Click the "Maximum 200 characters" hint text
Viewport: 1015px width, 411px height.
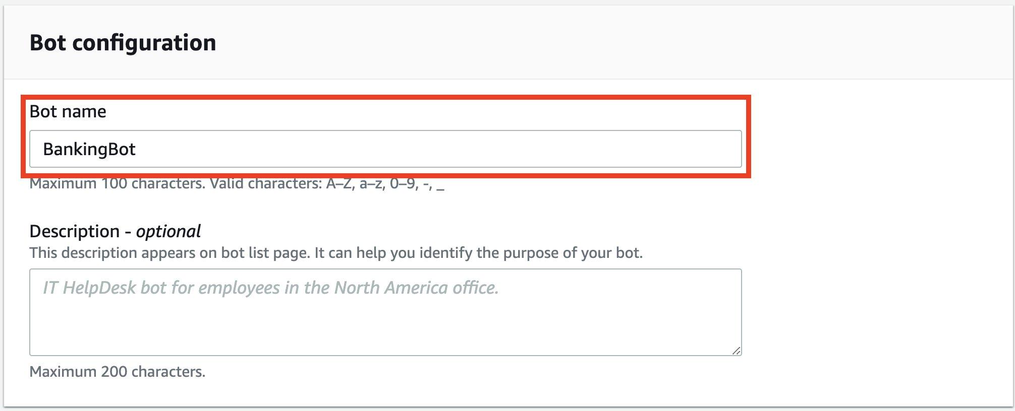click(x=117, y=372)
